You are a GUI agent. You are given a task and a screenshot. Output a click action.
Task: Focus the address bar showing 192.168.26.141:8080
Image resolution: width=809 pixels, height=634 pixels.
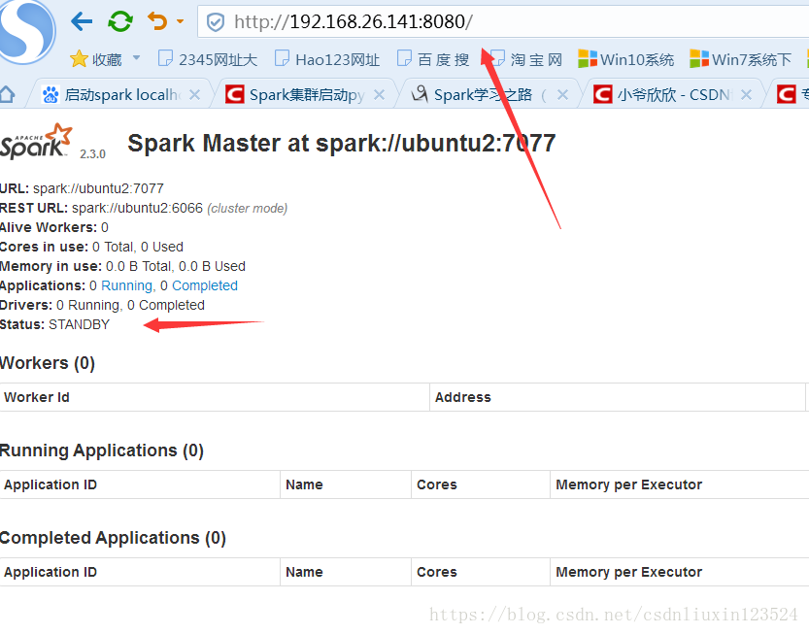click(x=503, y=21)
